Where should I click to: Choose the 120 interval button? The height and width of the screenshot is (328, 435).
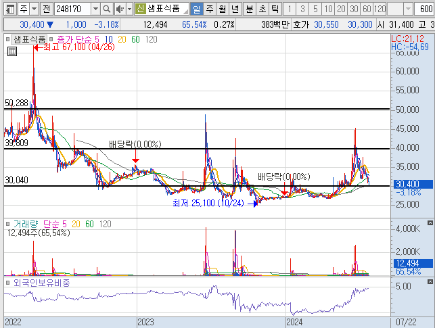(380, 9)
